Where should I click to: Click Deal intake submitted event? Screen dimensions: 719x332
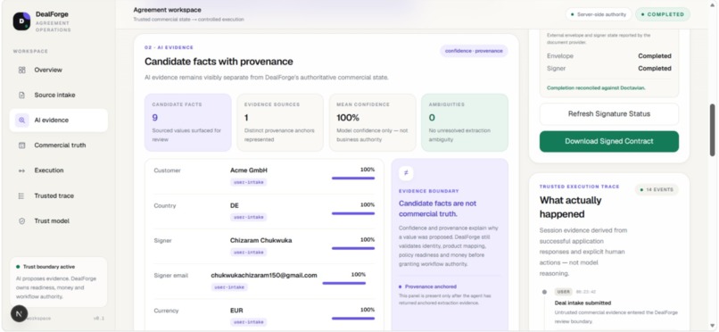pos(583,303)
